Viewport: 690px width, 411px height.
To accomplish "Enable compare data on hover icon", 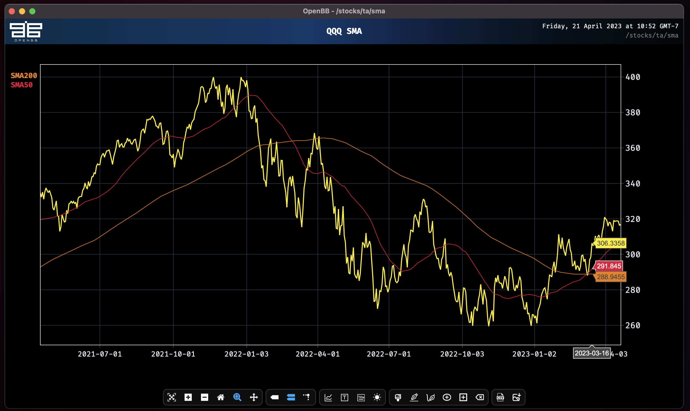I will pyautogui.click(x=291, y=397).
